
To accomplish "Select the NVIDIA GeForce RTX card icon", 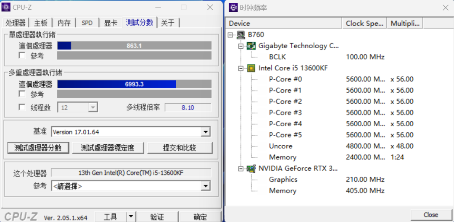I will click(251, 168).
